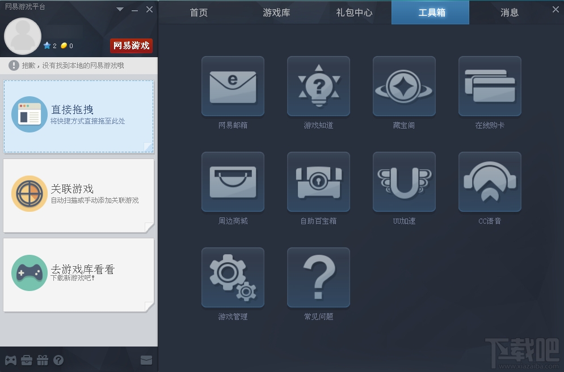This screenshot has width=564, height=372.
Task: Switch to the 首页 tab
Action: click(x=198, y=12)
